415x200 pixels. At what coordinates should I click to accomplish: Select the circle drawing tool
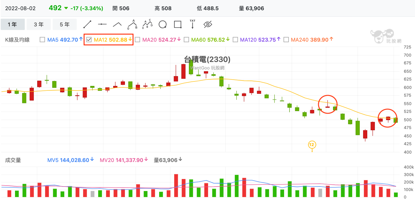(162, 24)
